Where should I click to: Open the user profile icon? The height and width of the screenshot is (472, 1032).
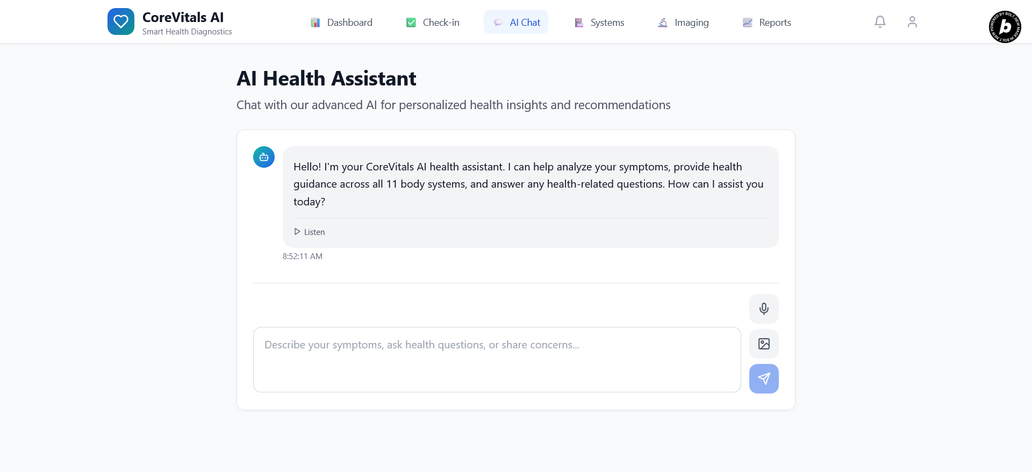(x=912, y=22)
